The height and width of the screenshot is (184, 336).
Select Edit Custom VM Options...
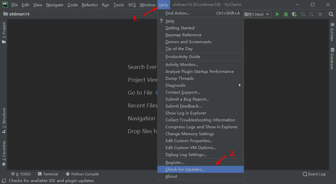[200, 148]
